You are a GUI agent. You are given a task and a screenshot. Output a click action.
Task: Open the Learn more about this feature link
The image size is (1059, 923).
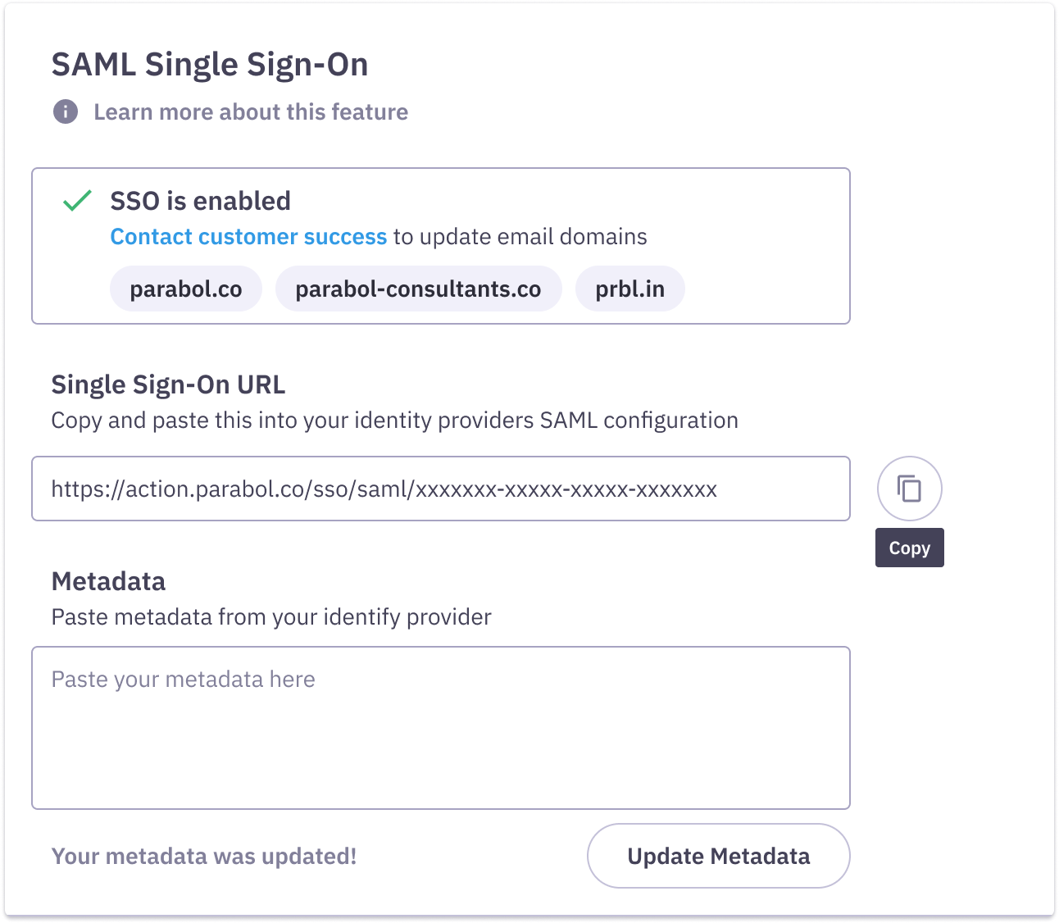[x=251, y=111]
